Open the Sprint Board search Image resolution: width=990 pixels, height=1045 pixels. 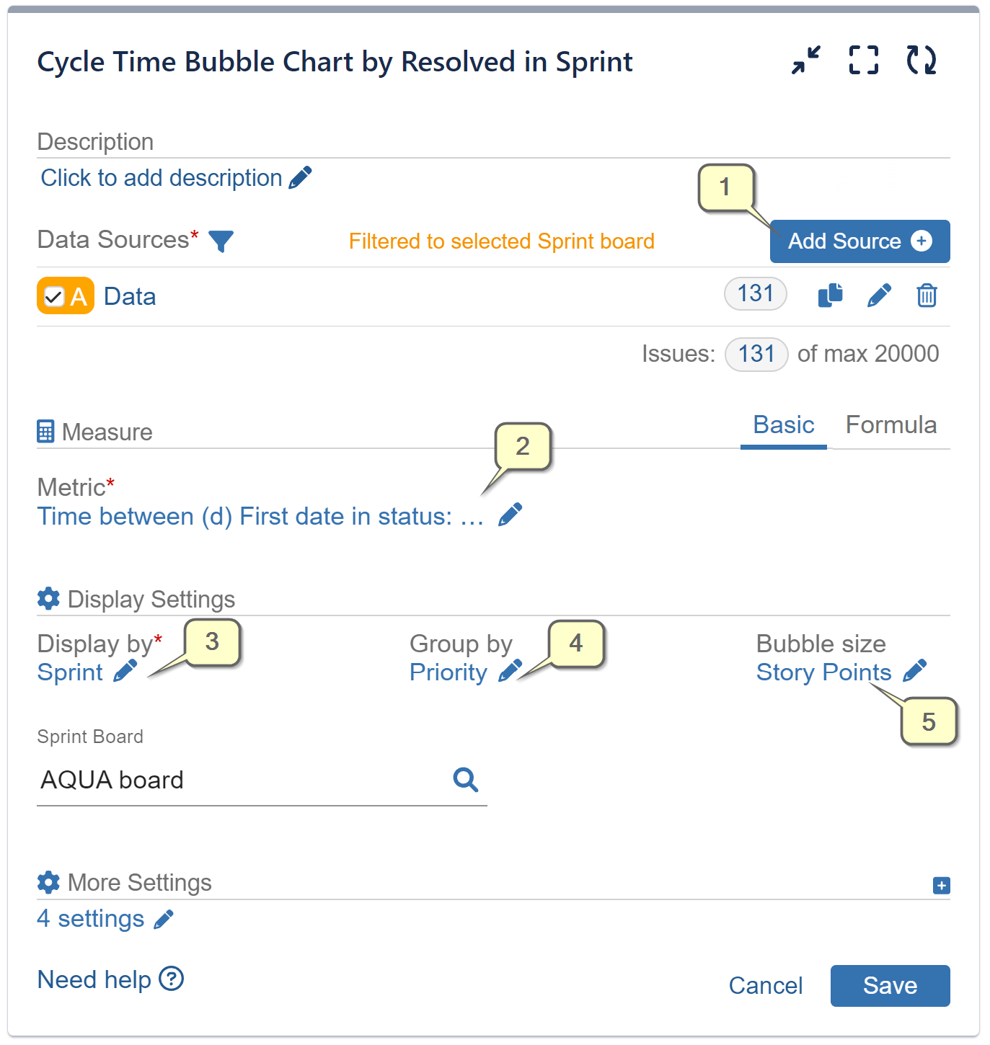pyautogui.click(x=466, y=780)
